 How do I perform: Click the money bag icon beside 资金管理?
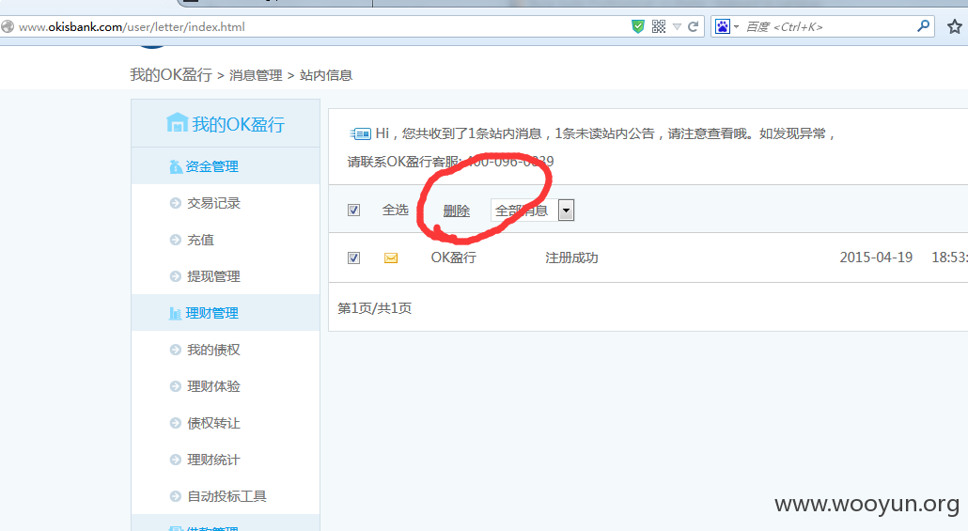176,166
